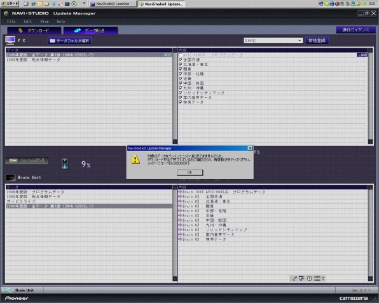Screen dimensions: 379x303
Task: Switch to NaviStudio3 Launcher in the taskbar
Action: pos(113,4)
